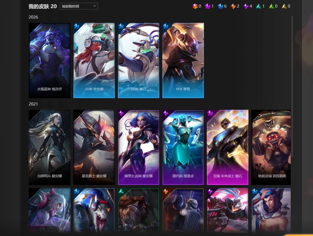Click the pink-orange hexagon gem counter icon
Image resolution: width=313 pixels, height=236 pixels.
[195, 6]
